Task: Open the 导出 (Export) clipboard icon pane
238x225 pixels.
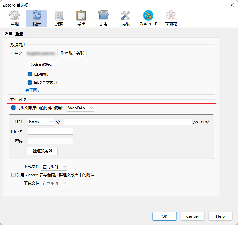Action: 81,18
